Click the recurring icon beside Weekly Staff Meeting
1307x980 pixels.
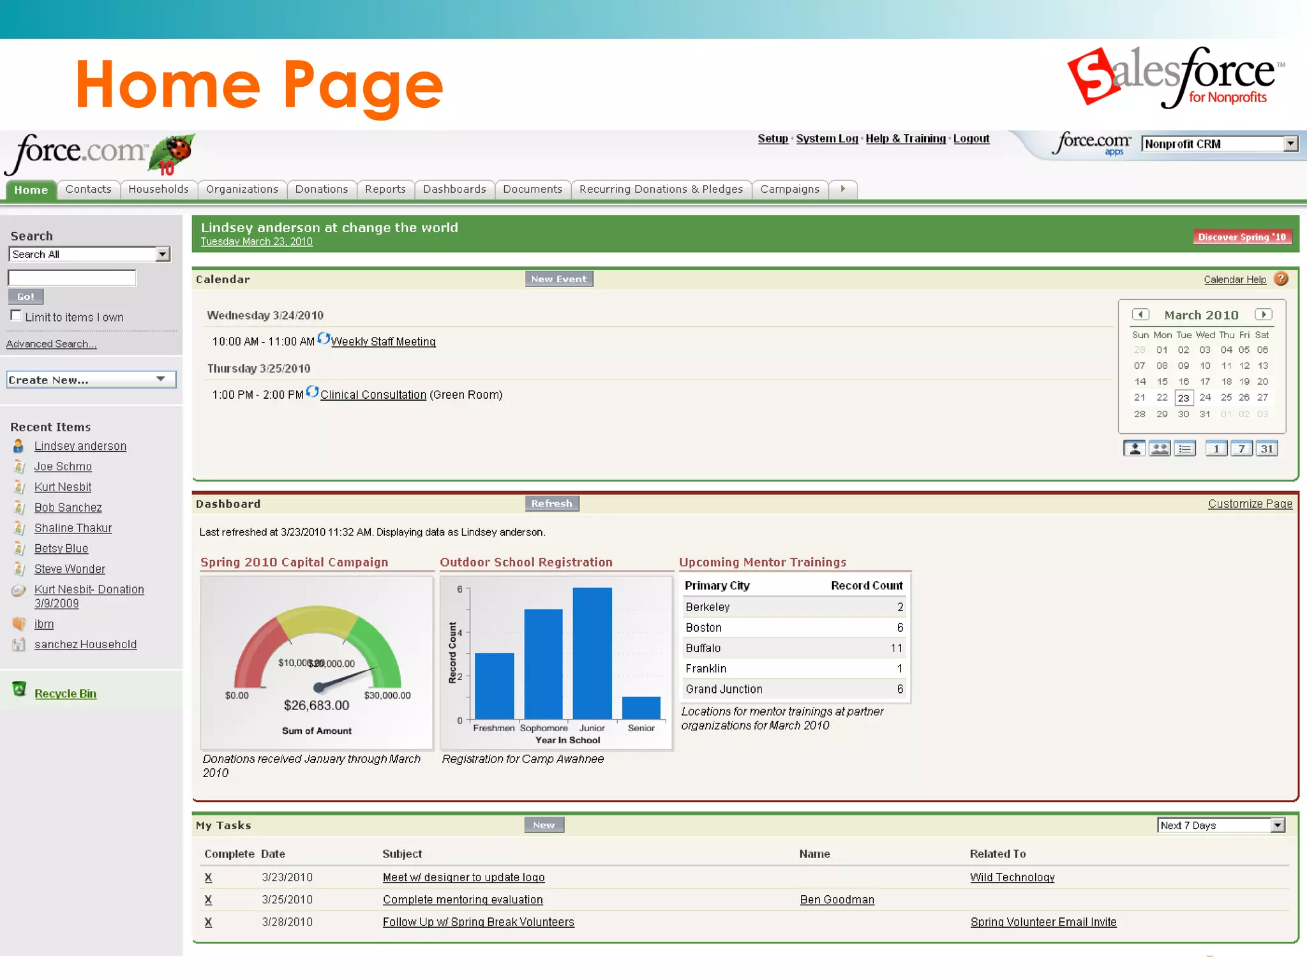pyautogui.click(x=324, y=339)
